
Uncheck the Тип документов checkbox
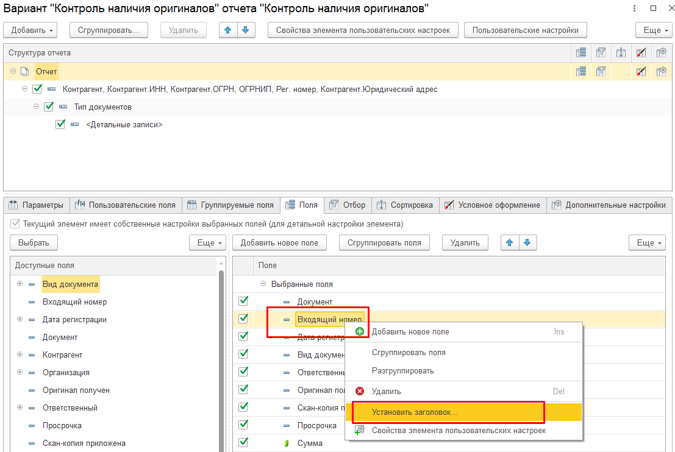(49, 106)
